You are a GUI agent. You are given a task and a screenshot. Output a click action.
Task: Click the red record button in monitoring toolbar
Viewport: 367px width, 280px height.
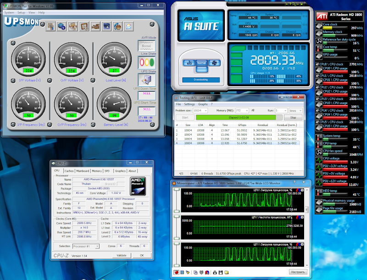point(177,272)
